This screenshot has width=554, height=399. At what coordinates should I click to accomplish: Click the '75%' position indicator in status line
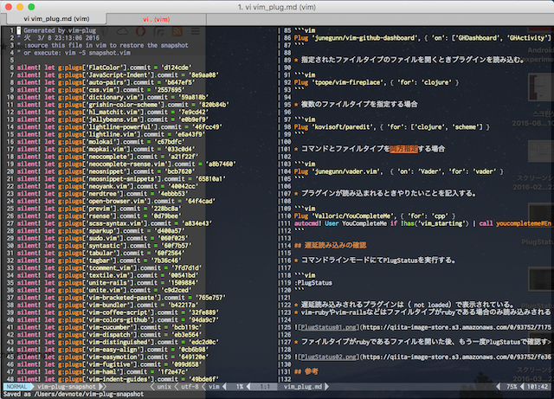[512, 387]
